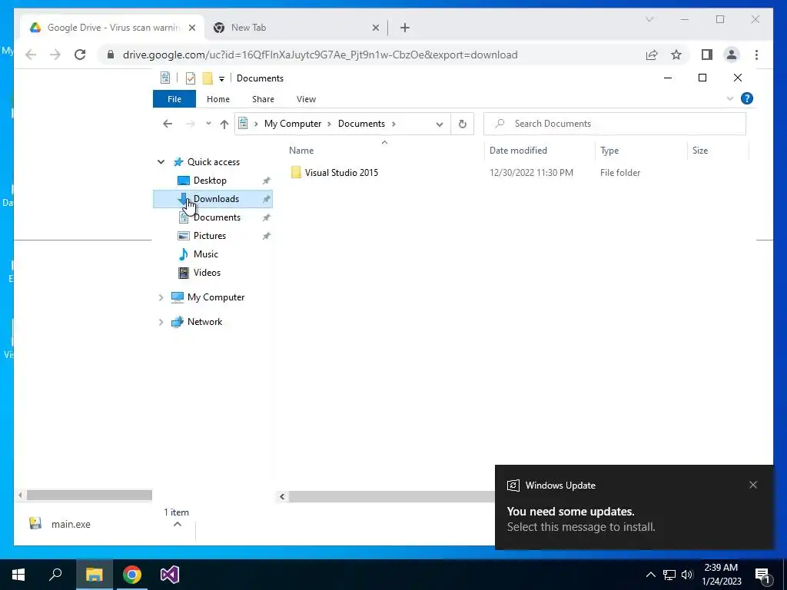The width and height of the screenshot is (787, 590).
Task: Open the Action Center notifications icon
Action: pyautogui.click(x=763, y=575)
